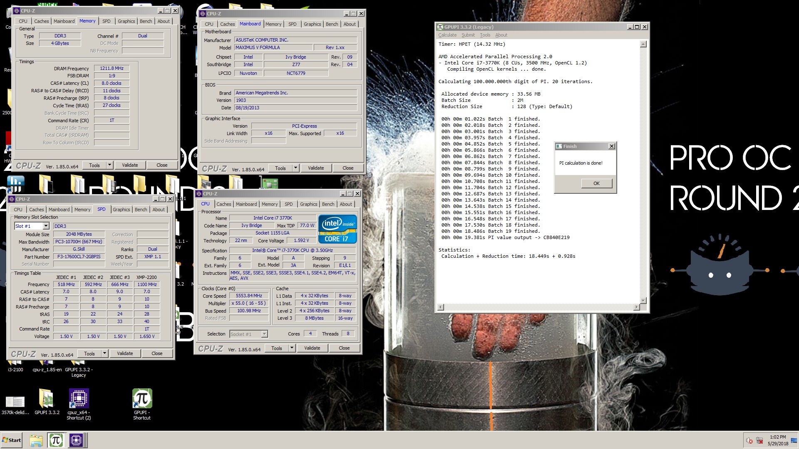Click the GPUPI pi taskbar button
Image resolution: width=799 pixels, height=449 pixels.
point(56,440)
